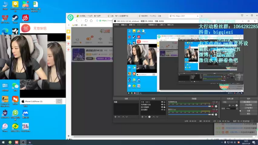Toggle lock on 显示器捕获 source

pyautogui.click(x=164, y=107)
